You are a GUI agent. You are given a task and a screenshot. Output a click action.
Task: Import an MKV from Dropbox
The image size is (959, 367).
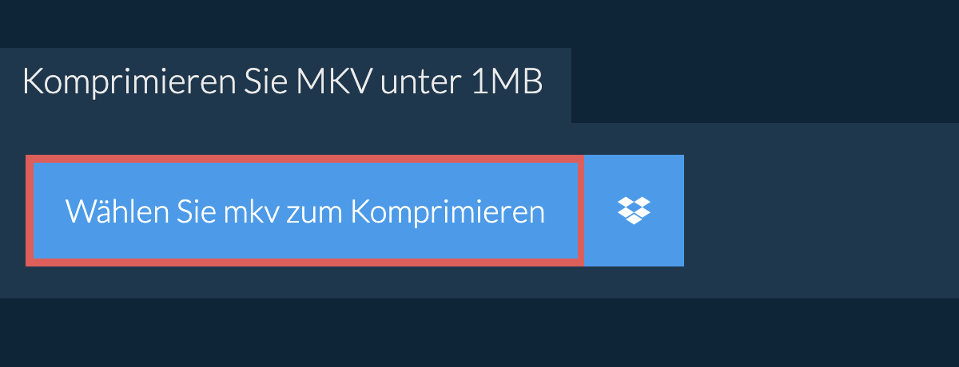tap(634, 211)
